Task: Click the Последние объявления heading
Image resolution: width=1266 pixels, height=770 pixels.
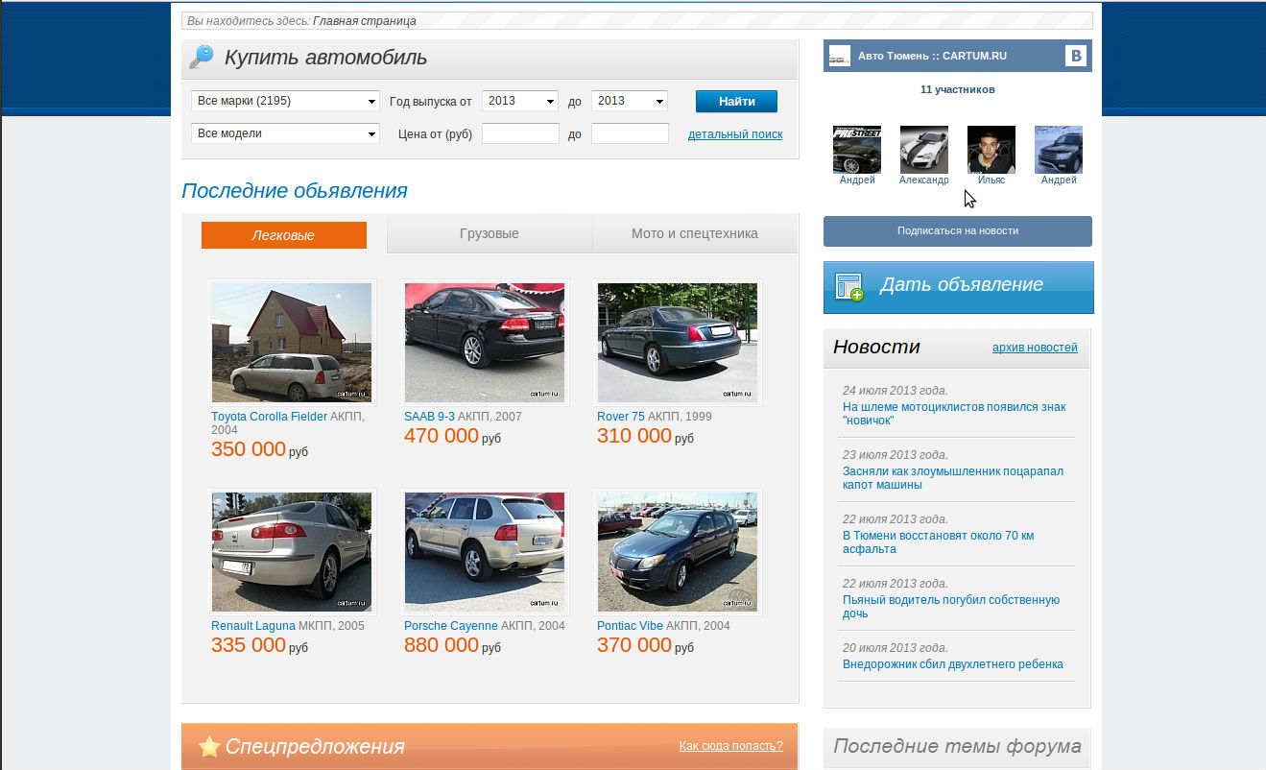Action: [295, 191]
